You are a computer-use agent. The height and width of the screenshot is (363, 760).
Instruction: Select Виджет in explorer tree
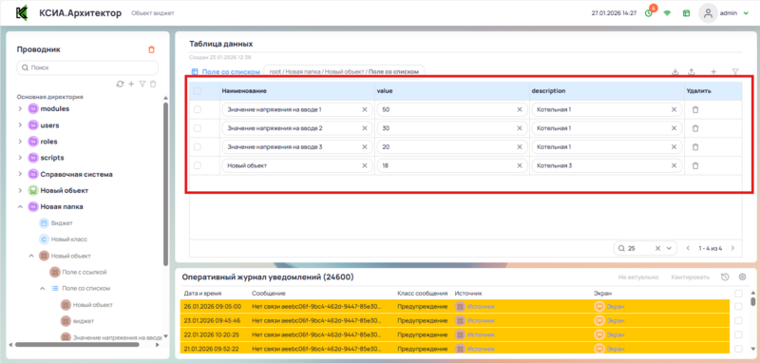tap(62, 223)
